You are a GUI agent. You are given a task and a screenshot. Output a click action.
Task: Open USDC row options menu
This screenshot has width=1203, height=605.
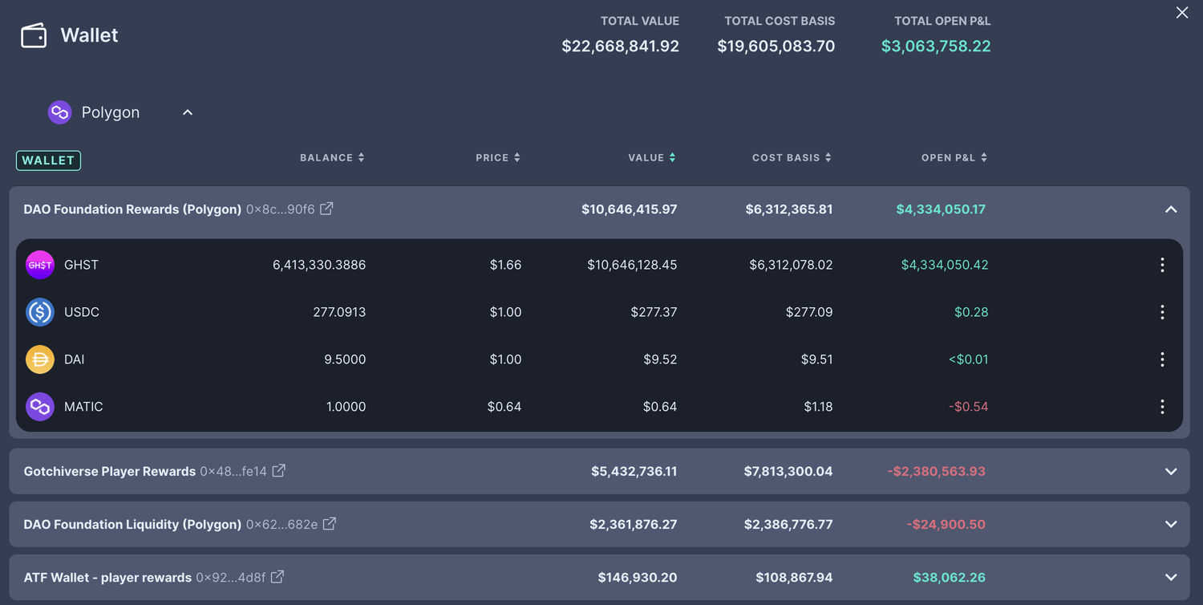(x=1162, y=312)
